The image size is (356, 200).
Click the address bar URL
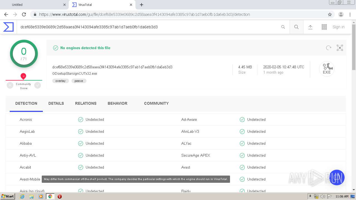(x=145, y=14)
